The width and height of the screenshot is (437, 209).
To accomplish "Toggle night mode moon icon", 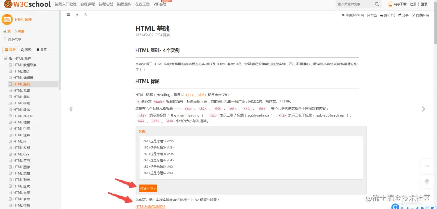I will (86, 15).
